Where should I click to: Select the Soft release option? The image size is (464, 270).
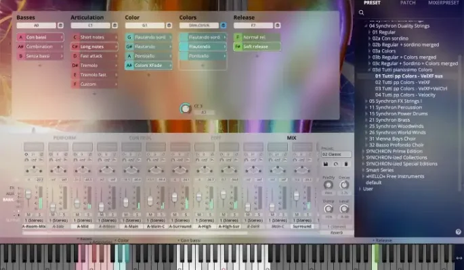pyautogui.click(x=256, y=47)
